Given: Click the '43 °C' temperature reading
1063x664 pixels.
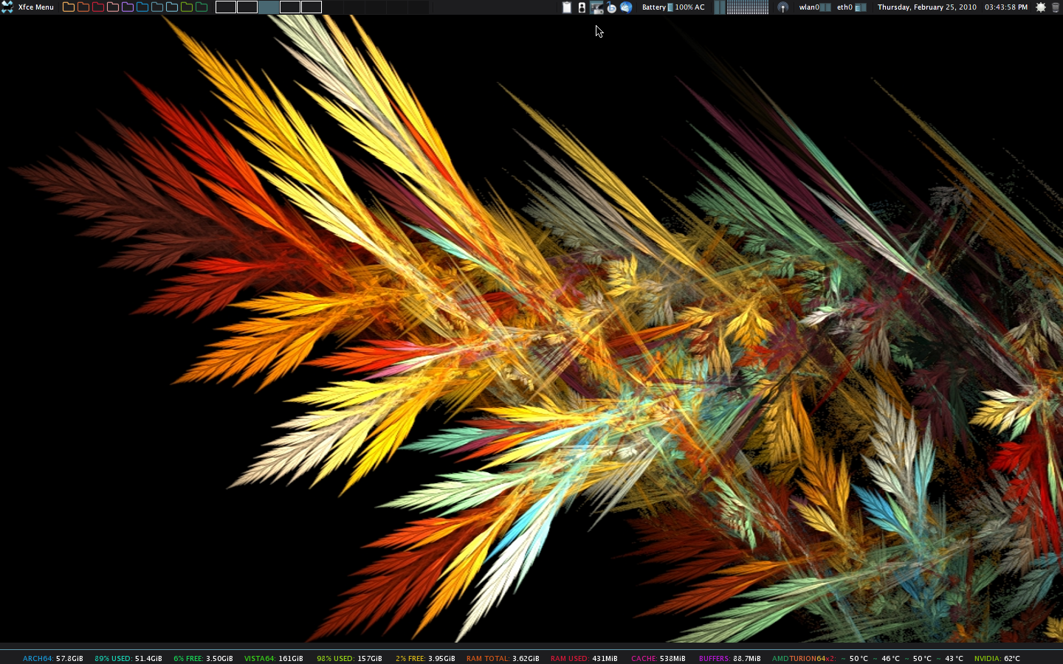Looking at the screenshot, I should coord(954,658).
